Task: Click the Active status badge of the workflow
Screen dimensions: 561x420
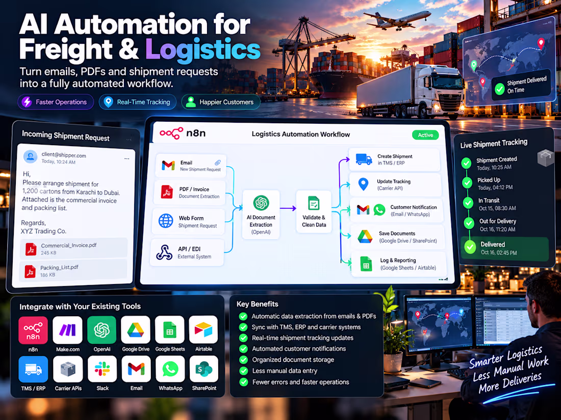Action: pos(425,135)
